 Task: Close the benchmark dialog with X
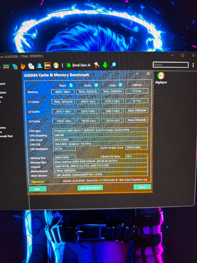148,73
